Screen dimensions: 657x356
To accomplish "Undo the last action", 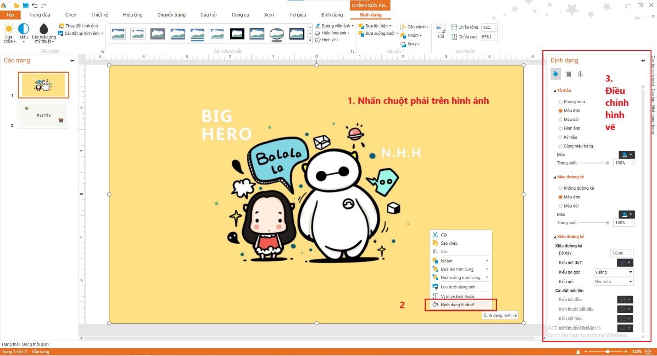I will (34, 5).
